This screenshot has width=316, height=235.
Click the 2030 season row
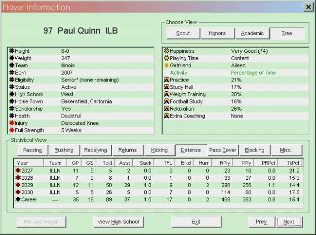(158, 192)
